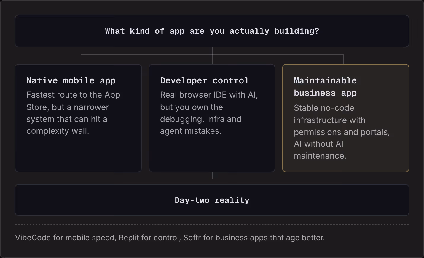This screenshot has height=258, width=424.
Task: Click the 'What kind of app are you actually building?' header box
Action: (x=212, y=31)
